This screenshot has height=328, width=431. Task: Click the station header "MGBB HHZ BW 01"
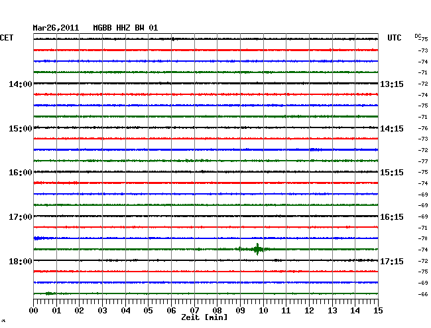click(125, 28)
